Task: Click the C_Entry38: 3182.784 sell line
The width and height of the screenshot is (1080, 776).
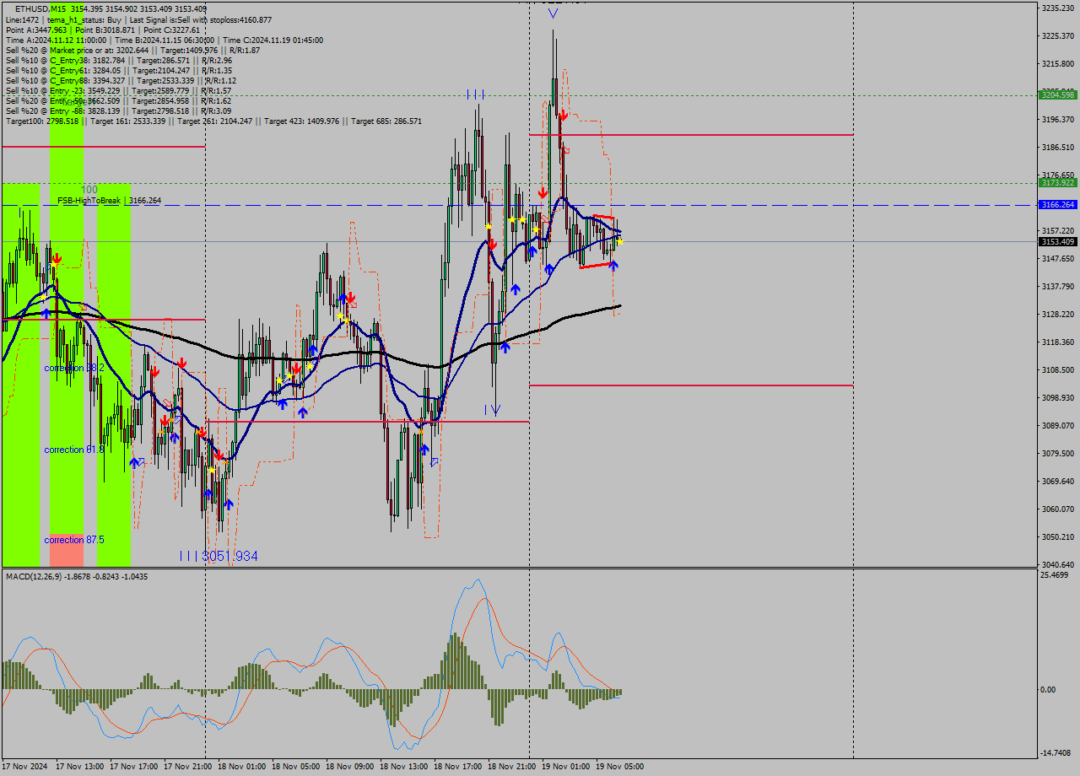Action: pyautogui.click(x=119, y=60)
